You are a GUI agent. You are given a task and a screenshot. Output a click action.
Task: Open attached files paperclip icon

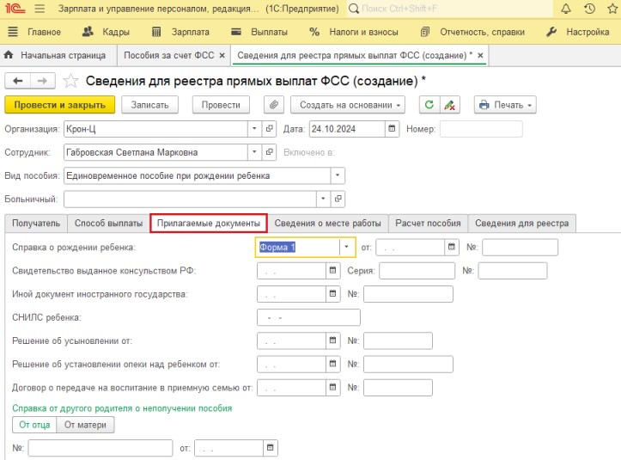click(x=274, y=105)
